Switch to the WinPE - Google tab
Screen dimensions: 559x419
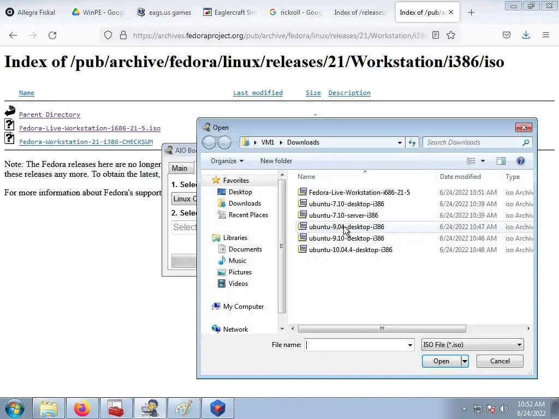coord(97,13)
